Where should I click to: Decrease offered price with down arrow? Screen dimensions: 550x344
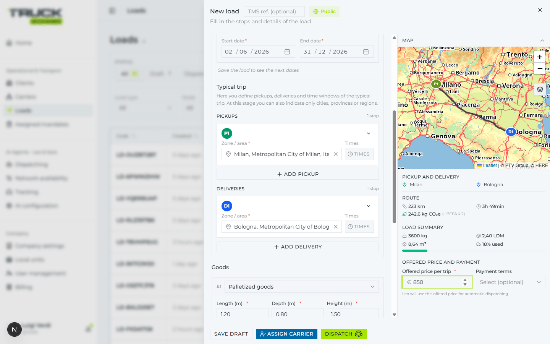(465, 284)
